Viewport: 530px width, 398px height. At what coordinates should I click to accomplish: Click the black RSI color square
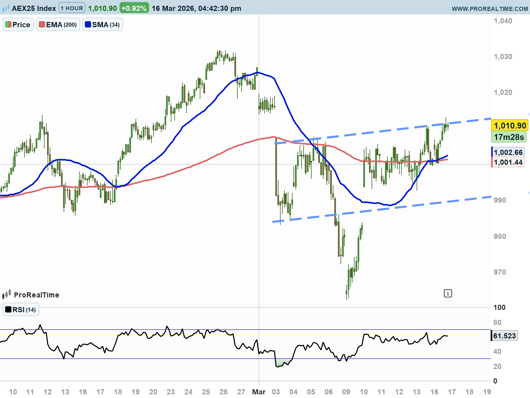tap(8, 309)
